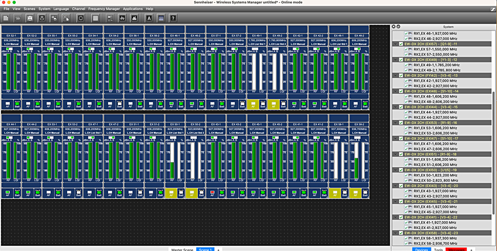Toggle checkbox for RX1,EX 53-1,606,200 MHz
The image size is (497, 251).
click(406, 128)
